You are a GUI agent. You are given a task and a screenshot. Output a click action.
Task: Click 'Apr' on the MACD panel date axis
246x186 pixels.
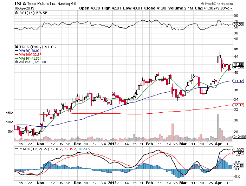[x=218, y=183]
